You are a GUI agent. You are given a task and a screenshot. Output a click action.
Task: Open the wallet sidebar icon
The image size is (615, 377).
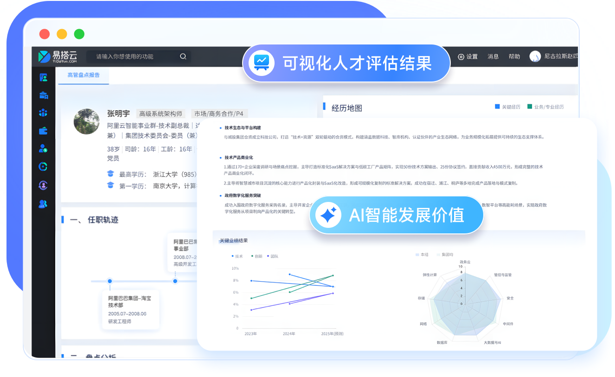point(44,131)
